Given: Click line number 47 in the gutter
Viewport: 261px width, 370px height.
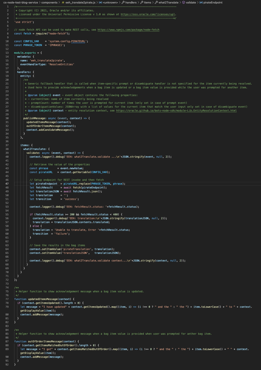Looking at the screenshot, I should click(7, 183).
